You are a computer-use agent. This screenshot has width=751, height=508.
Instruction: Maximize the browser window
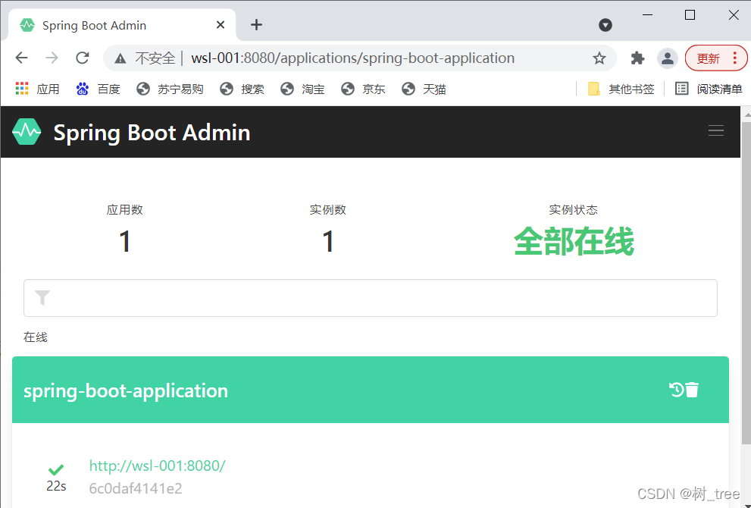coord(690,15)
